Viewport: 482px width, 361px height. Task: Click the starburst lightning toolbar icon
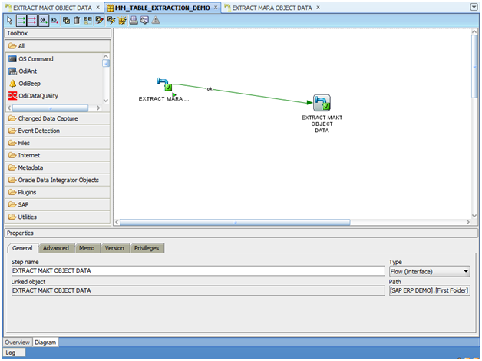point(122,21)
